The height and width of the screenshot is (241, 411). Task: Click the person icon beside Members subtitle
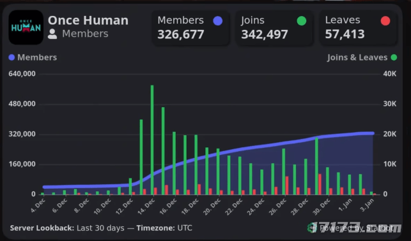point(52,34)
